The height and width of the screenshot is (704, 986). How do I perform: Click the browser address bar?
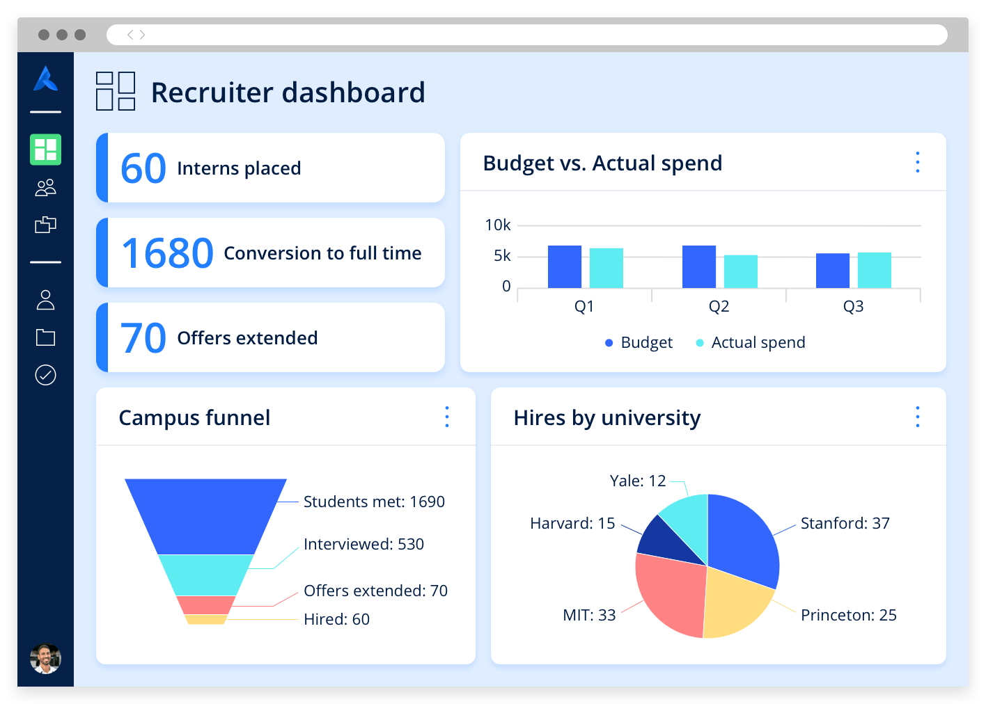[x=527, y=35]
